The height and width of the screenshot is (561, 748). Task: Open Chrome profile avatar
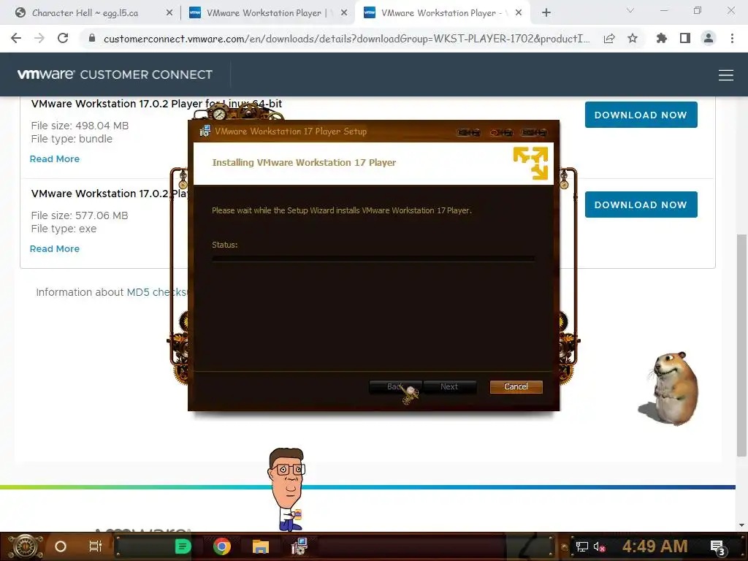tap(709, 38)
